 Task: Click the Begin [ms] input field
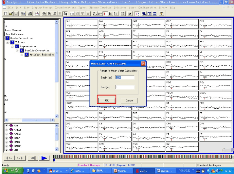[125, 77]
